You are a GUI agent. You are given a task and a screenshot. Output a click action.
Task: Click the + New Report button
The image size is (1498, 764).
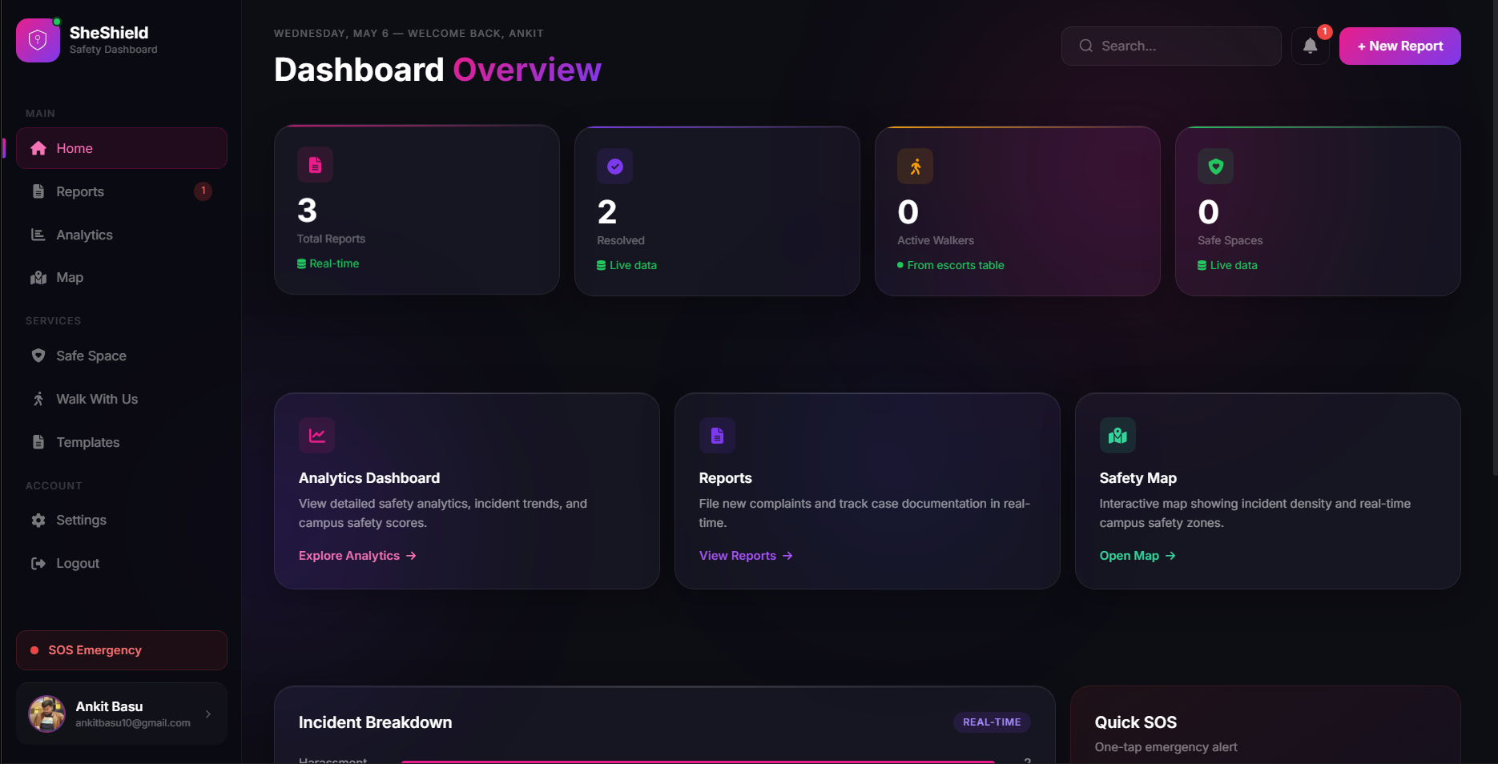tap(1399, 46)
